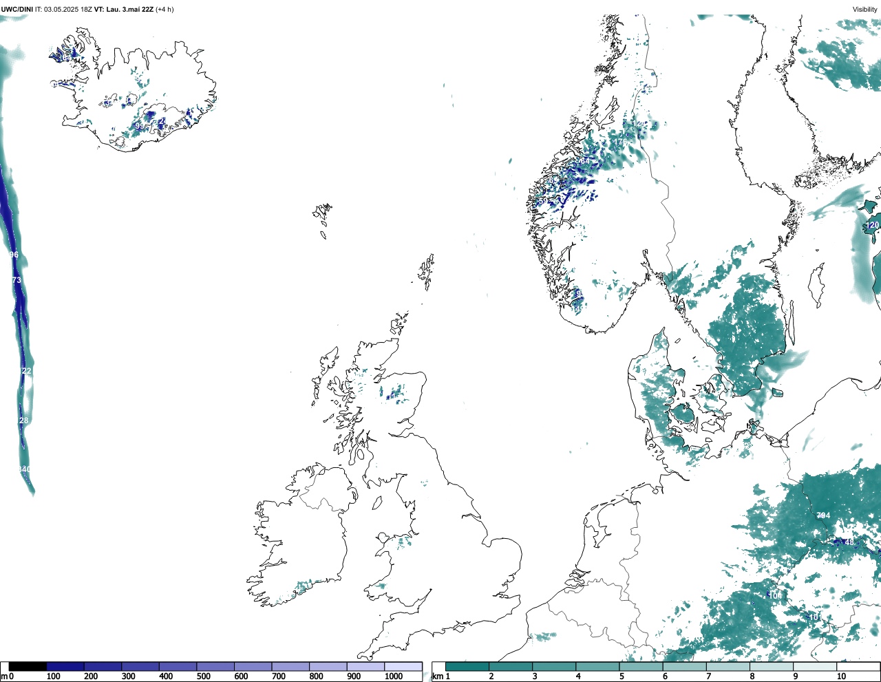881x682 pixels.
Task: Click the '96' value label on Atlantic band
Action: pos(14,255)
